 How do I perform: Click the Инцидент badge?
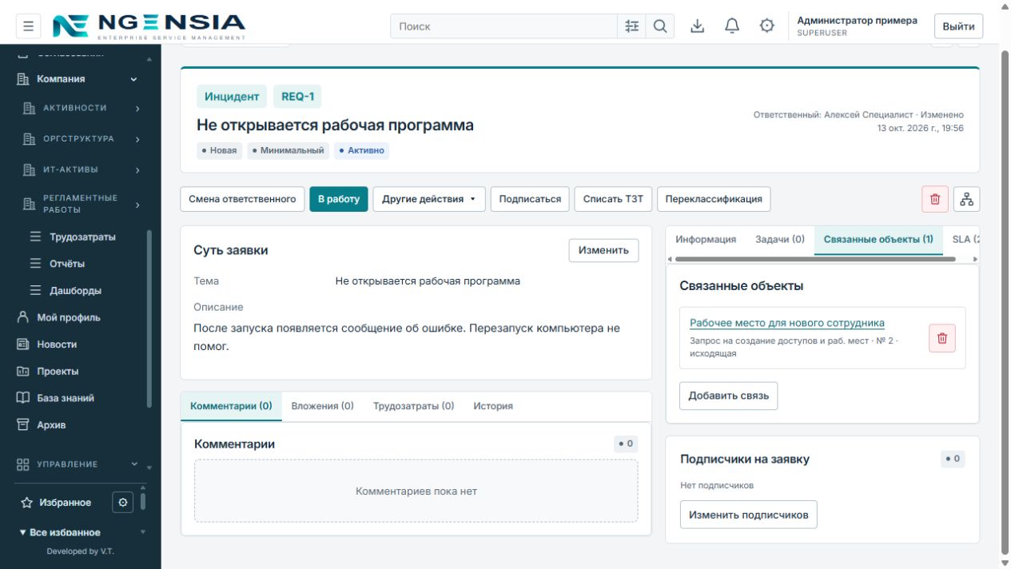(x=232, y=97)
